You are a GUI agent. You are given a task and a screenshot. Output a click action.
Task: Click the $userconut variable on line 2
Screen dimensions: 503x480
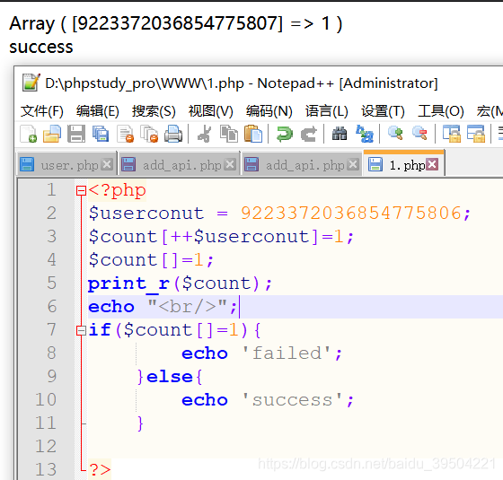click(146, 214)
